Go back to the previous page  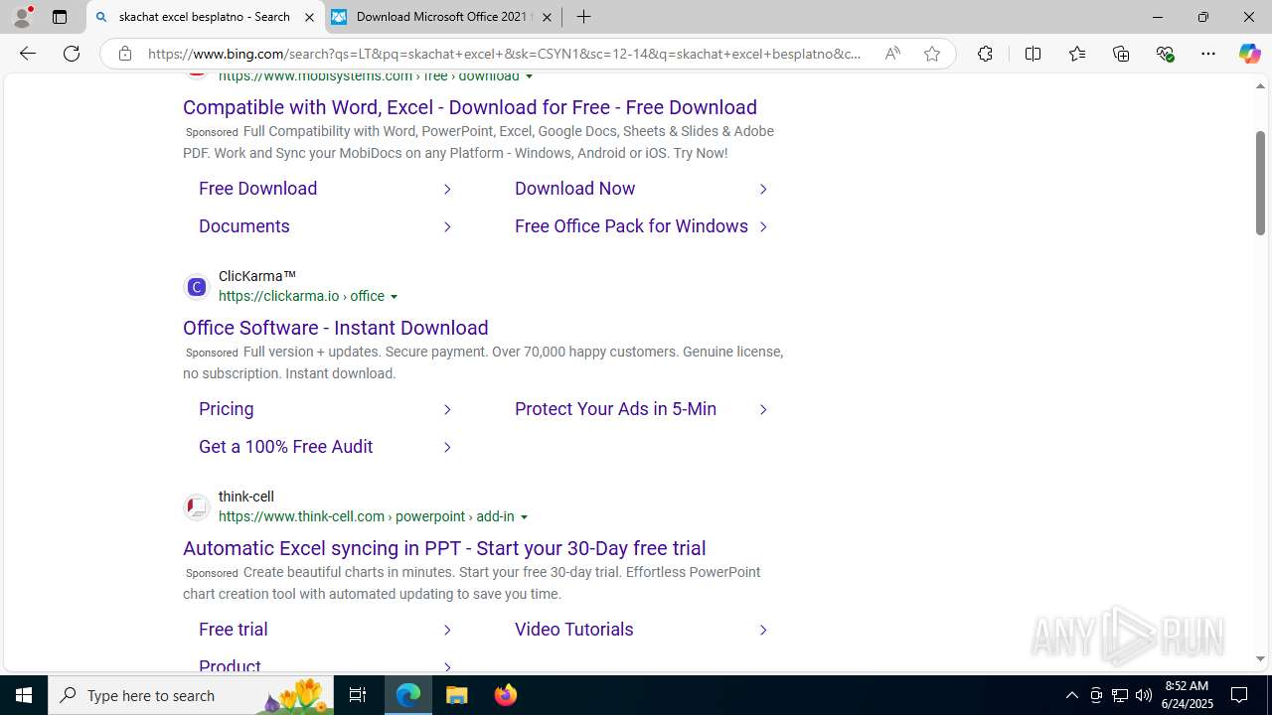27,54
